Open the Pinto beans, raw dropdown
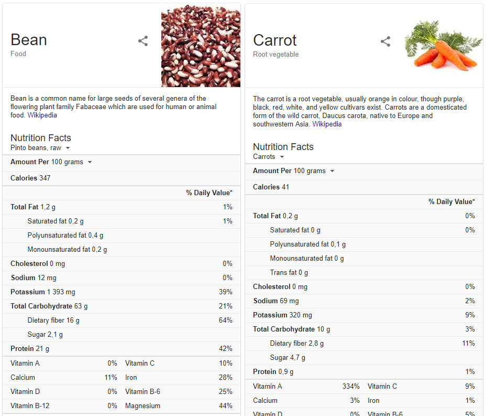 point(40,148)
